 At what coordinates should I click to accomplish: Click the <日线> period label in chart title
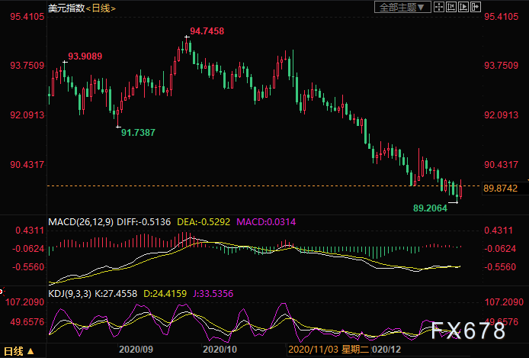99,8
